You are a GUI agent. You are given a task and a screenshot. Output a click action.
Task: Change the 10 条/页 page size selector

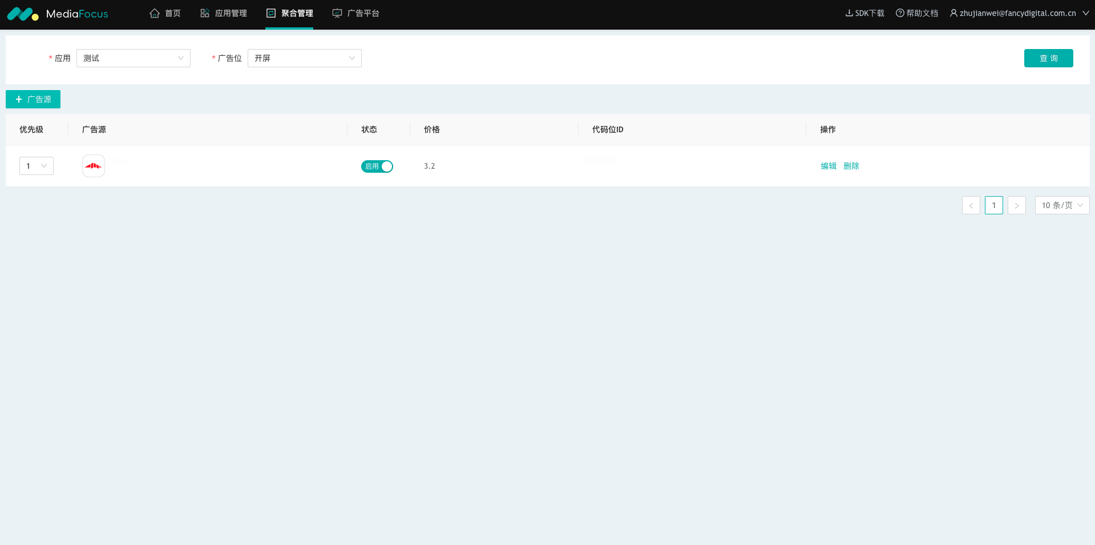tap(1062, 205)
